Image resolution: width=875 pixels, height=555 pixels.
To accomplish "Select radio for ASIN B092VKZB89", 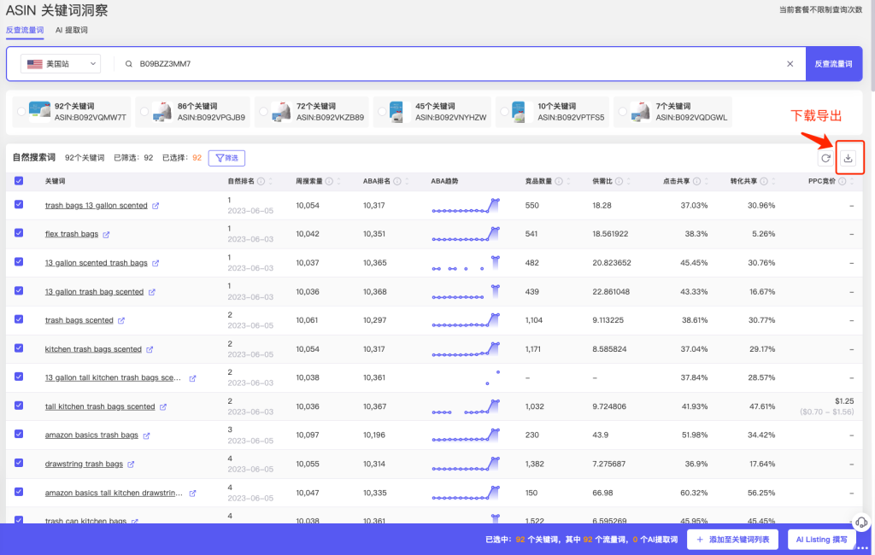I will click(263, 112).
